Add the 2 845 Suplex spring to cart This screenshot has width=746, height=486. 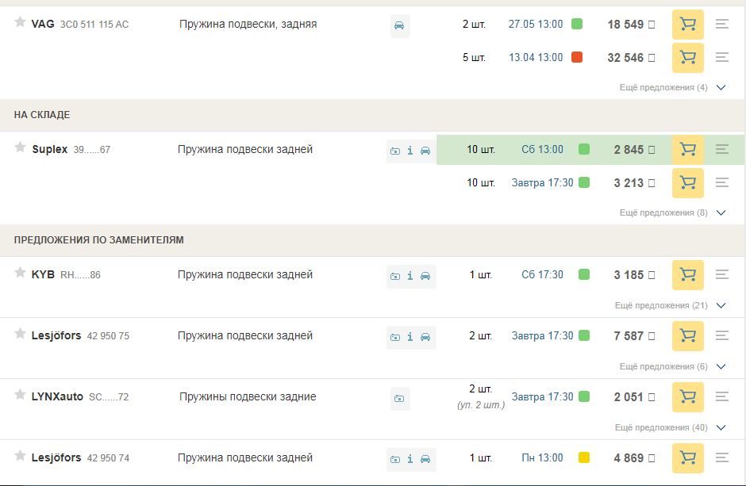[x=687, y=149]
